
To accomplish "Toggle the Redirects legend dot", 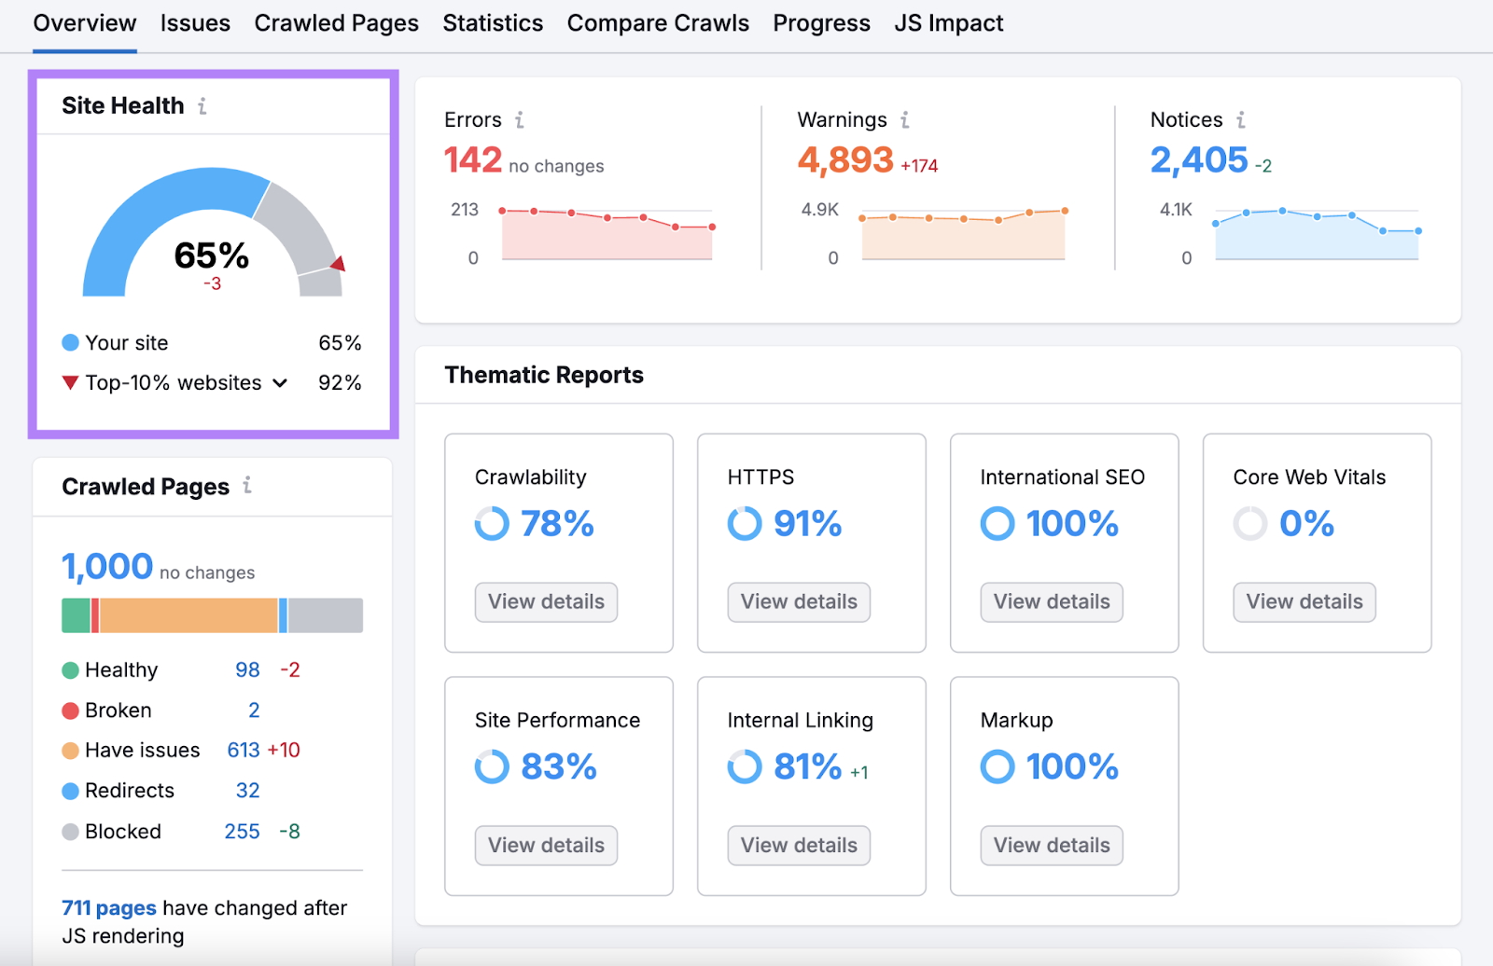I will coord(70,791).
